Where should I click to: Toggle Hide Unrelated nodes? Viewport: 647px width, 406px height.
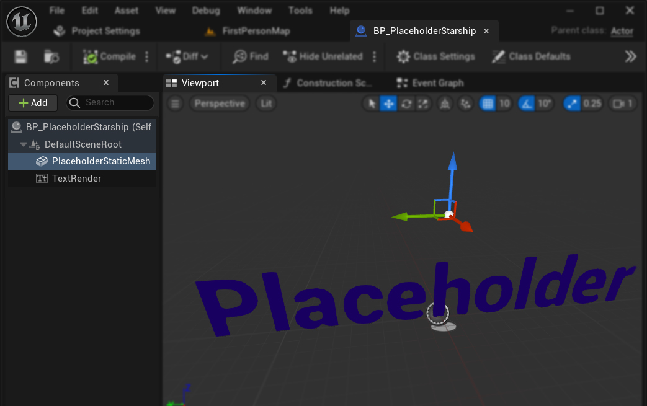(323, 56)
